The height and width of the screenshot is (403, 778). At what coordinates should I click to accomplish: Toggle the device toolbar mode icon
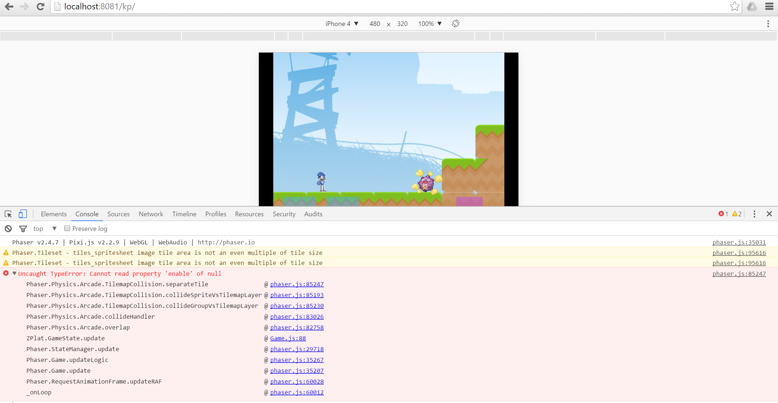[23, 214]
